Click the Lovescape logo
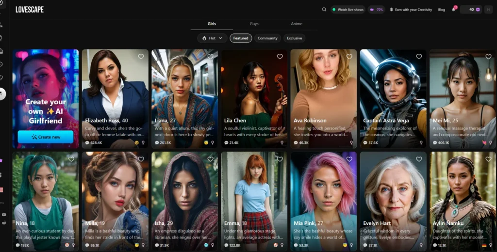The width and height of the screenshot is (497, 252). pos(30,9)
